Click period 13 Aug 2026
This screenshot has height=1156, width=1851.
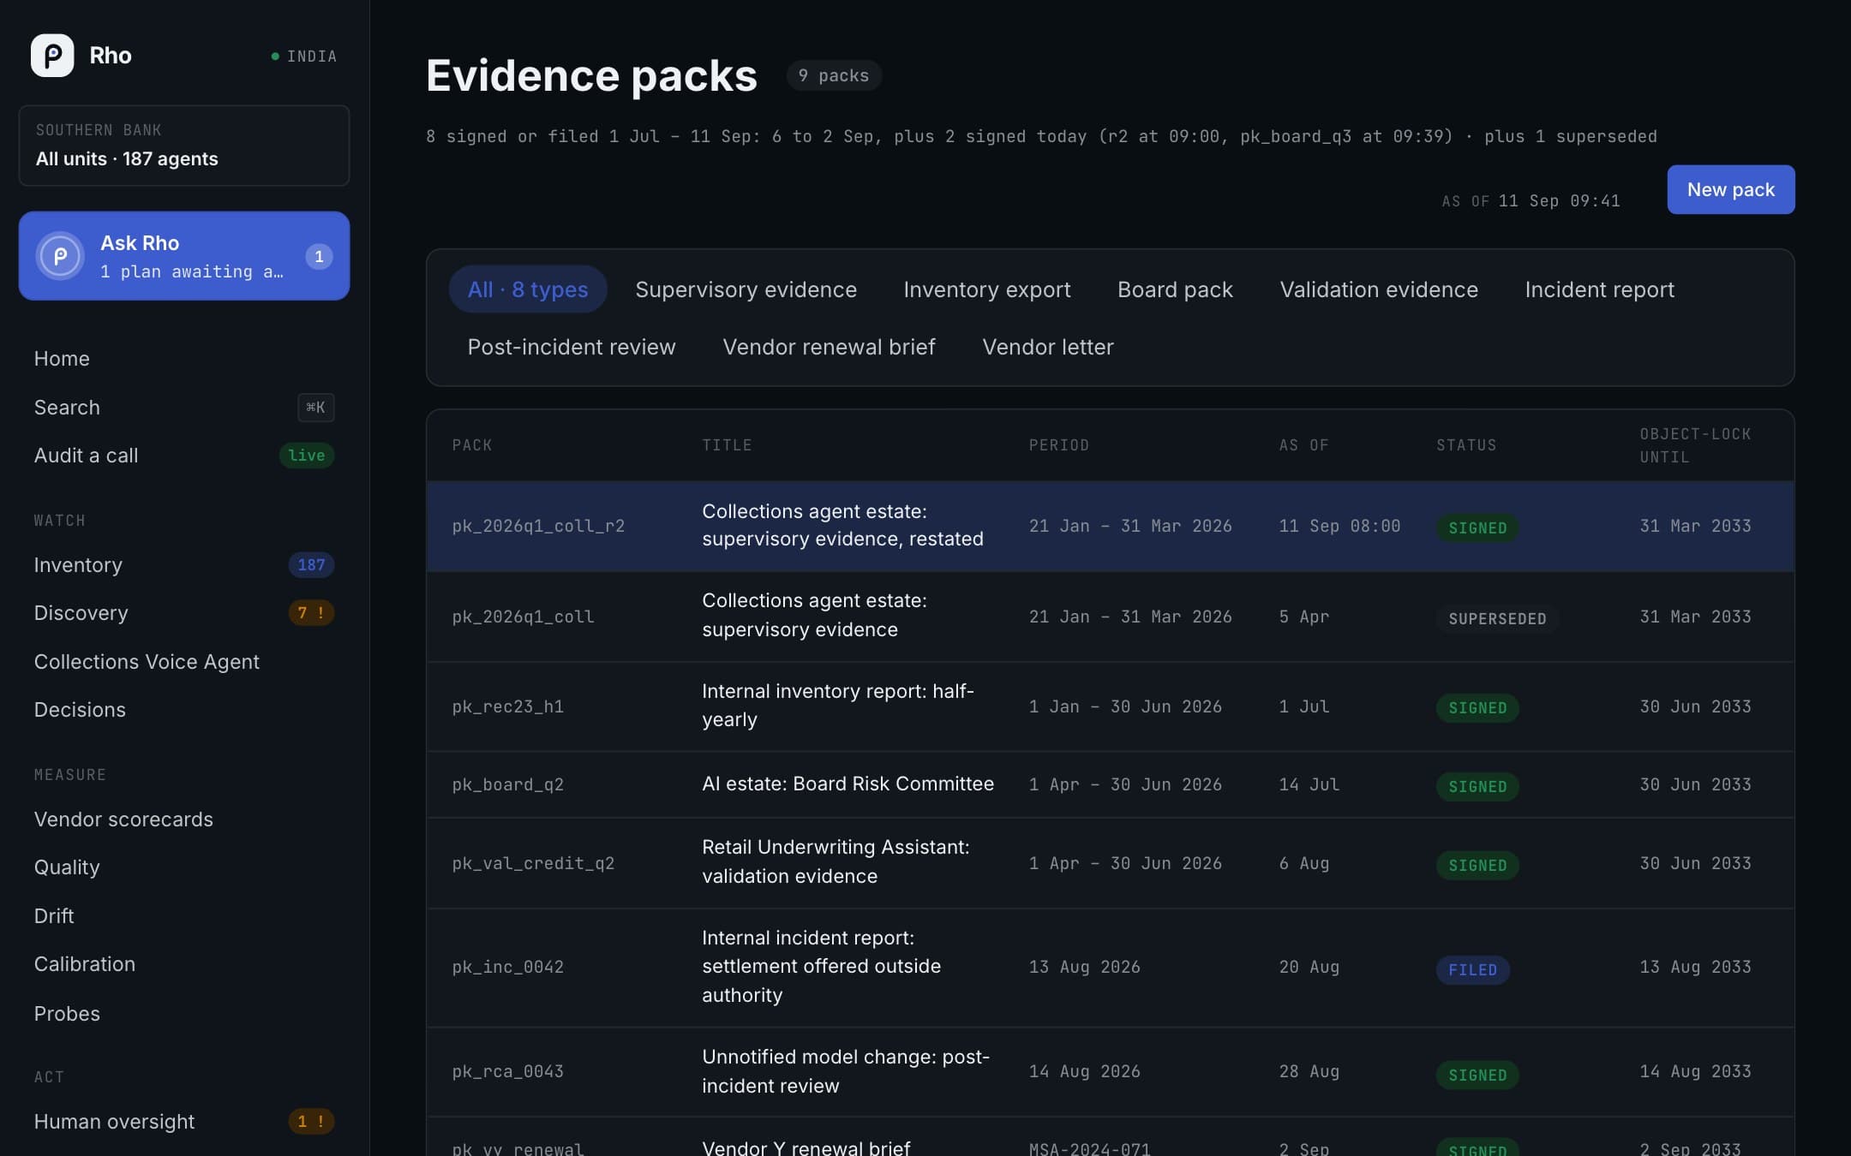tap(1084, 968)
